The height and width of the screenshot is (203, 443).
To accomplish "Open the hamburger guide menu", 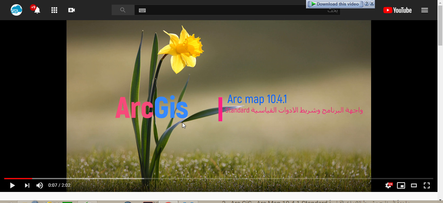I will [x=424, y=10].
